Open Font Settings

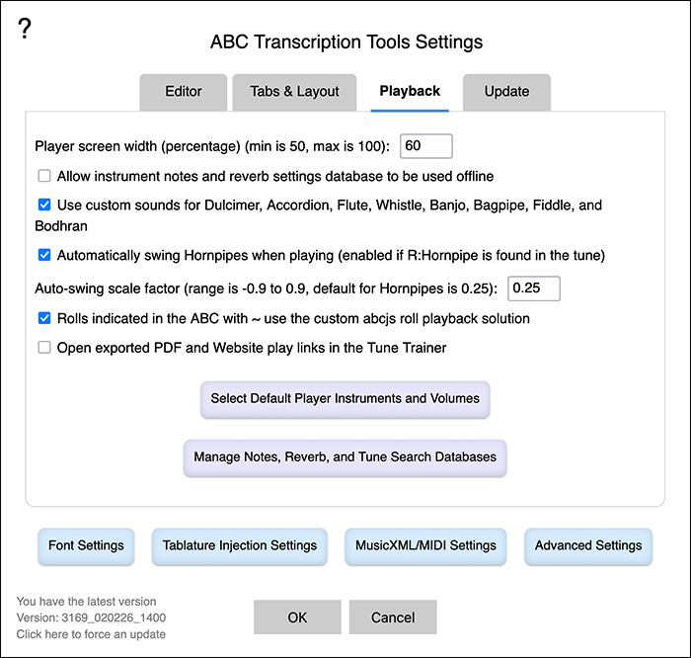tap(86, 545)
